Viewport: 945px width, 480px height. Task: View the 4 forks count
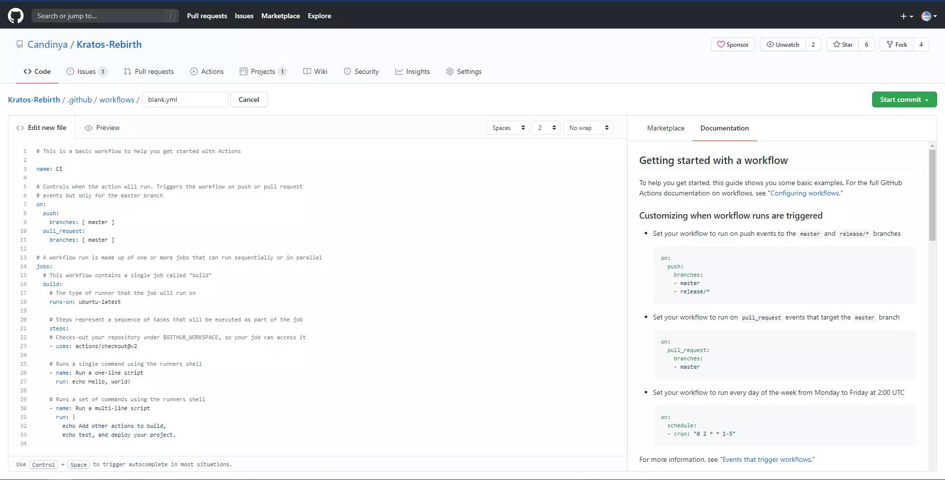point(921,44)
